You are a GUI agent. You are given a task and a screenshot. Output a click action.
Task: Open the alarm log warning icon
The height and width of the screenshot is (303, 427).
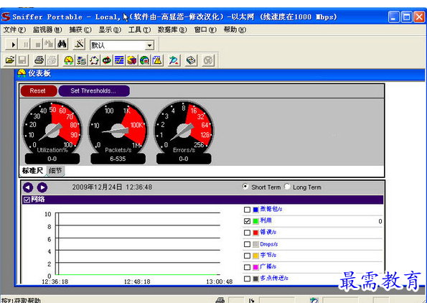pos(157,60)
